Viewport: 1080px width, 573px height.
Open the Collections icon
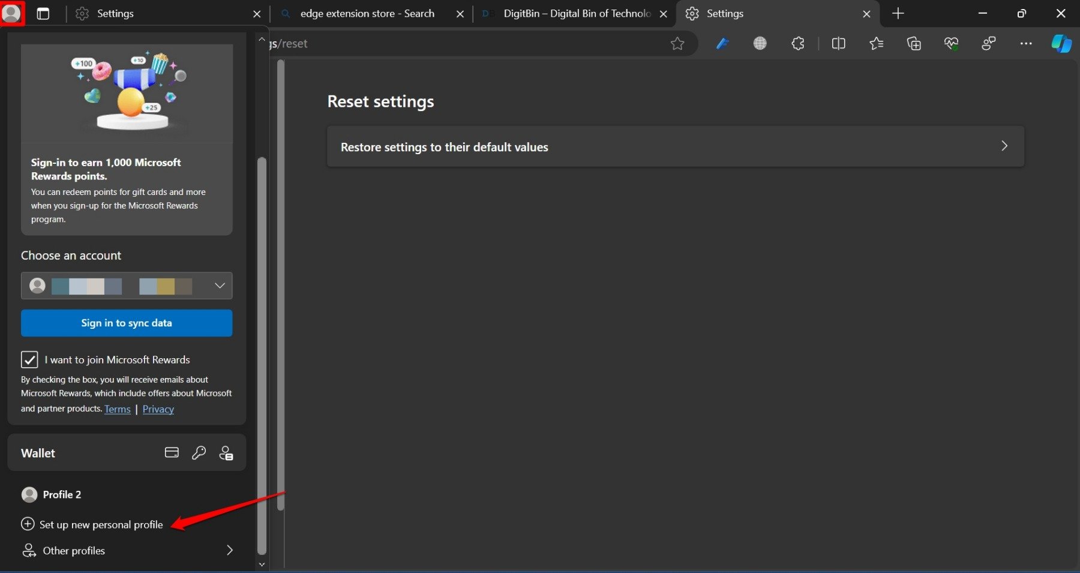click(x=914, y=43)
